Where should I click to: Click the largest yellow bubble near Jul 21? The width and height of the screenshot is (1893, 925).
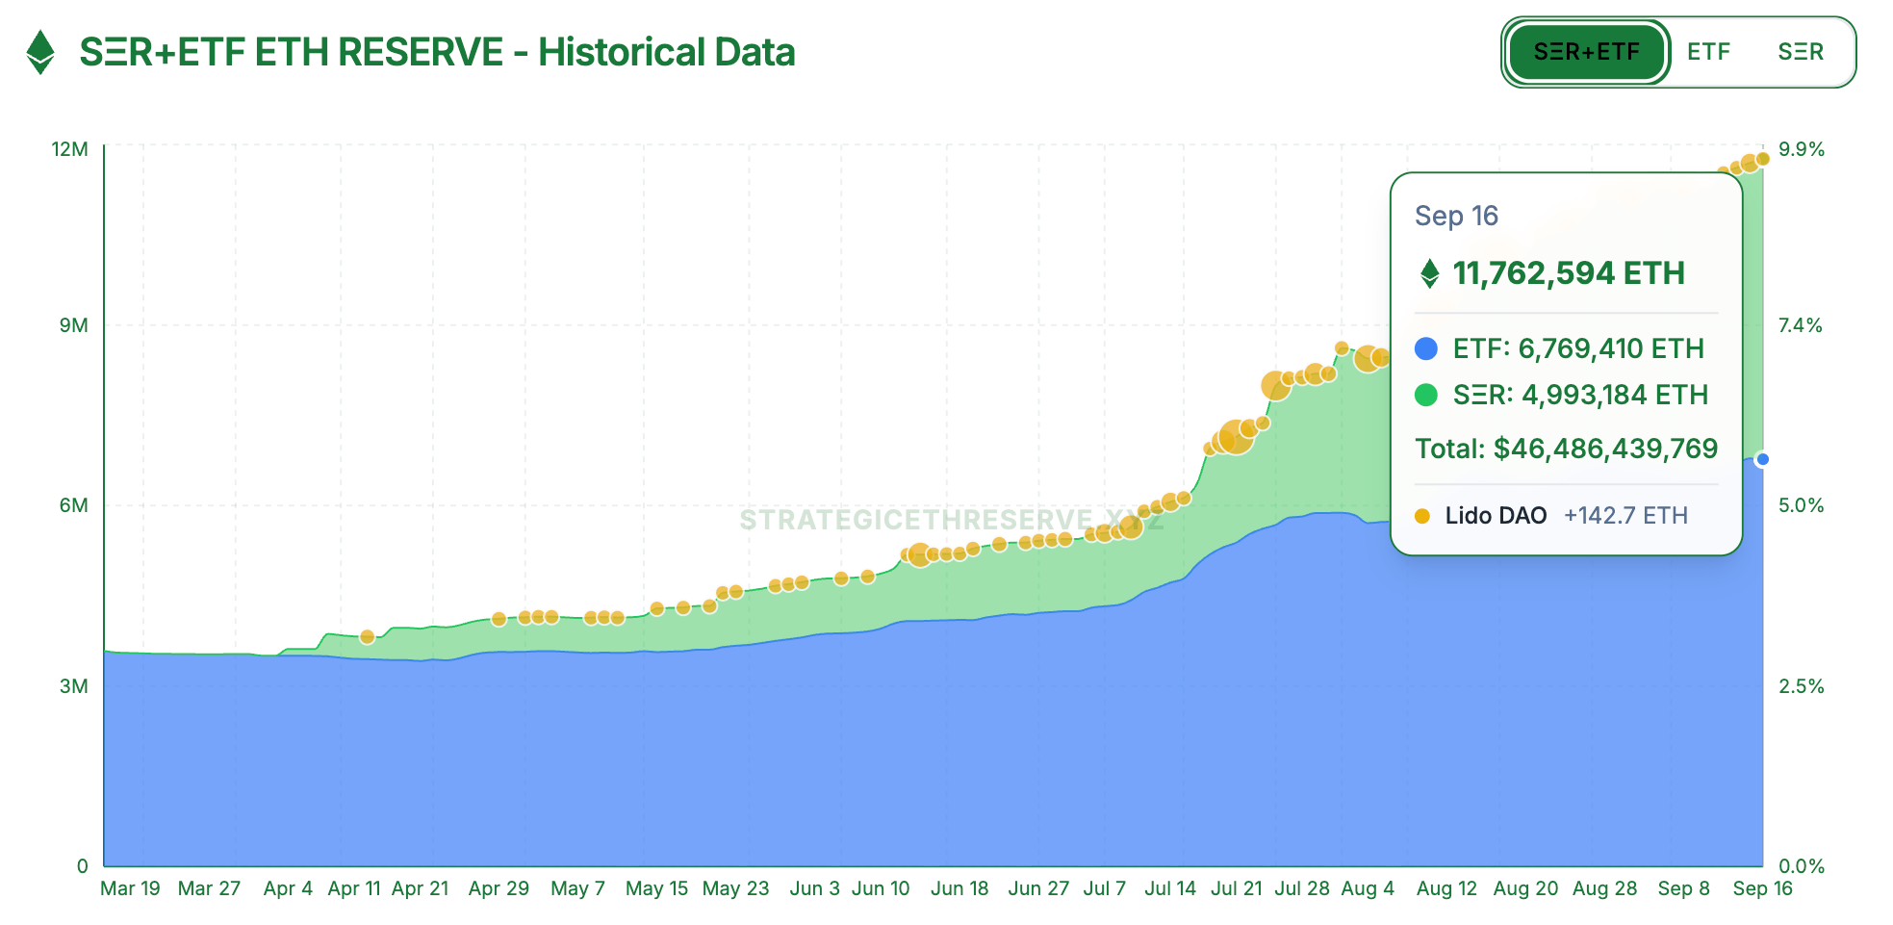[x=1236, y=437]
